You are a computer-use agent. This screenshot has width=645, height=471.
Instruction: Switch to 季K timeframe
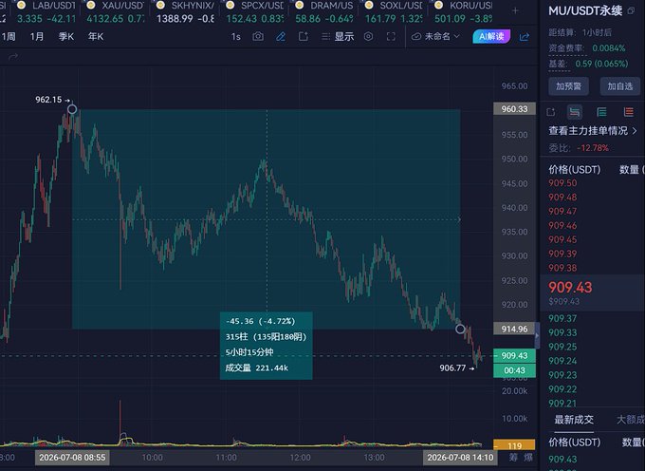click(x=65, y=37)
